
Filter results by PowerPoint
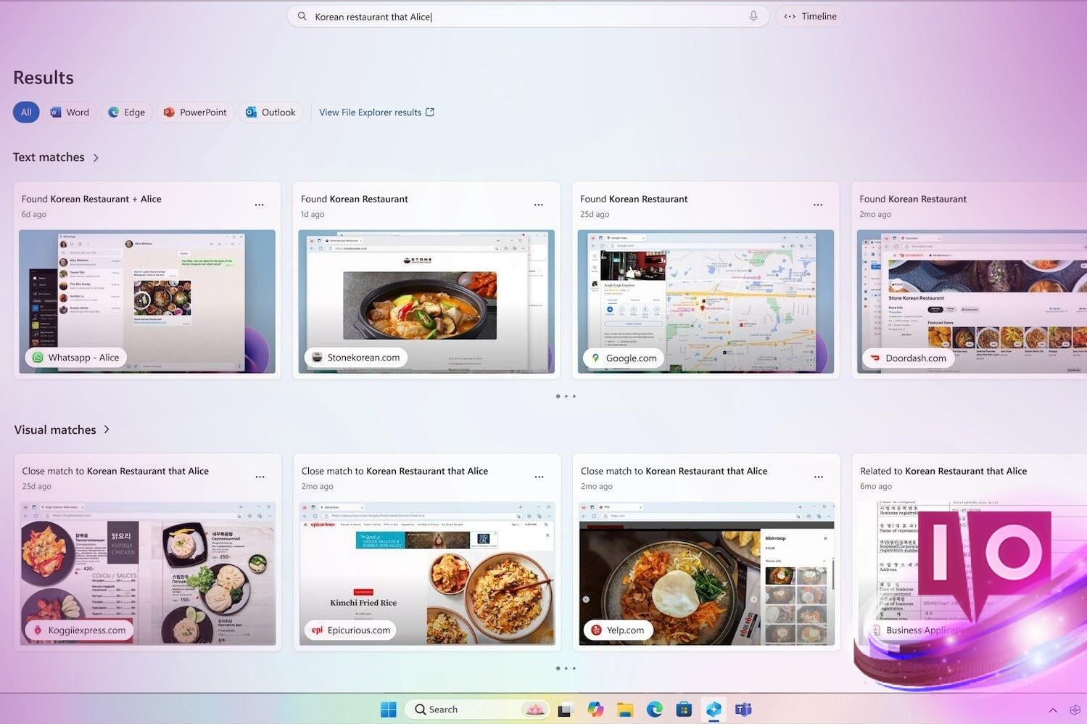click(195, 112)
